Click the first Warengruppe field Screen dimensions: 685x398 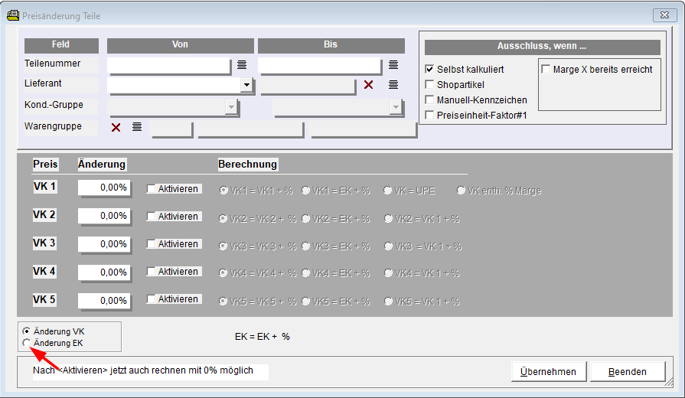[x=171, y=129]
